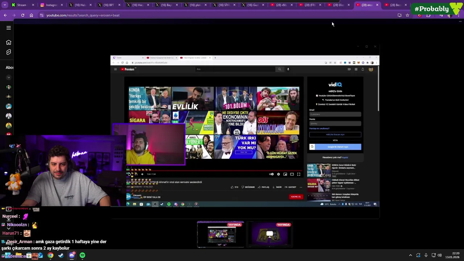Bookmark this page with the star icon
The width and height of the screenshot is (464, 261).
point(407,15)
